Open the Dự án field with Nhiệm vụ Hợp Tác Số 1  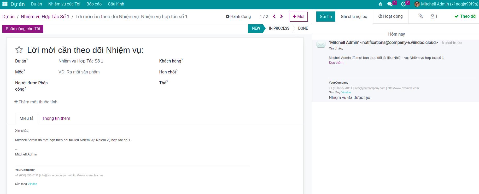pos(104,61)
